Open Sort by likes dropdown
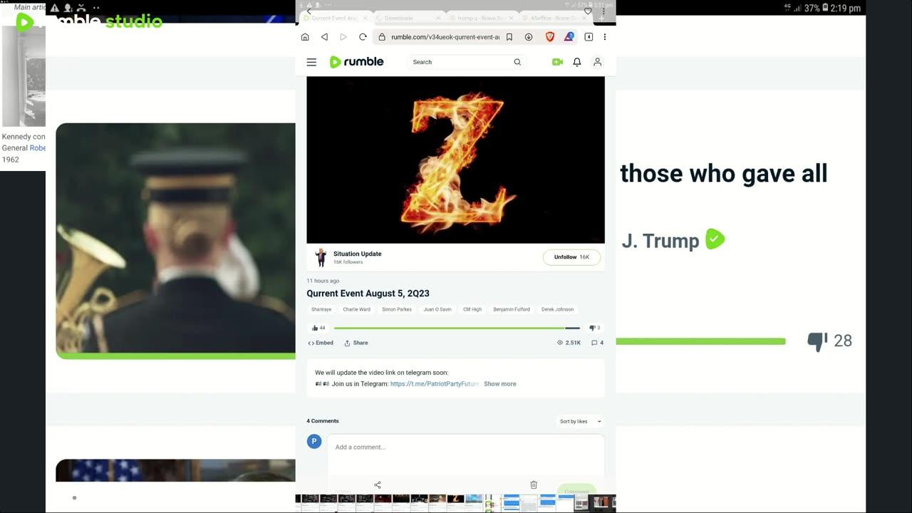Image resolution: width=912 pixels, height=513 pixels. [x=580, y=422]
